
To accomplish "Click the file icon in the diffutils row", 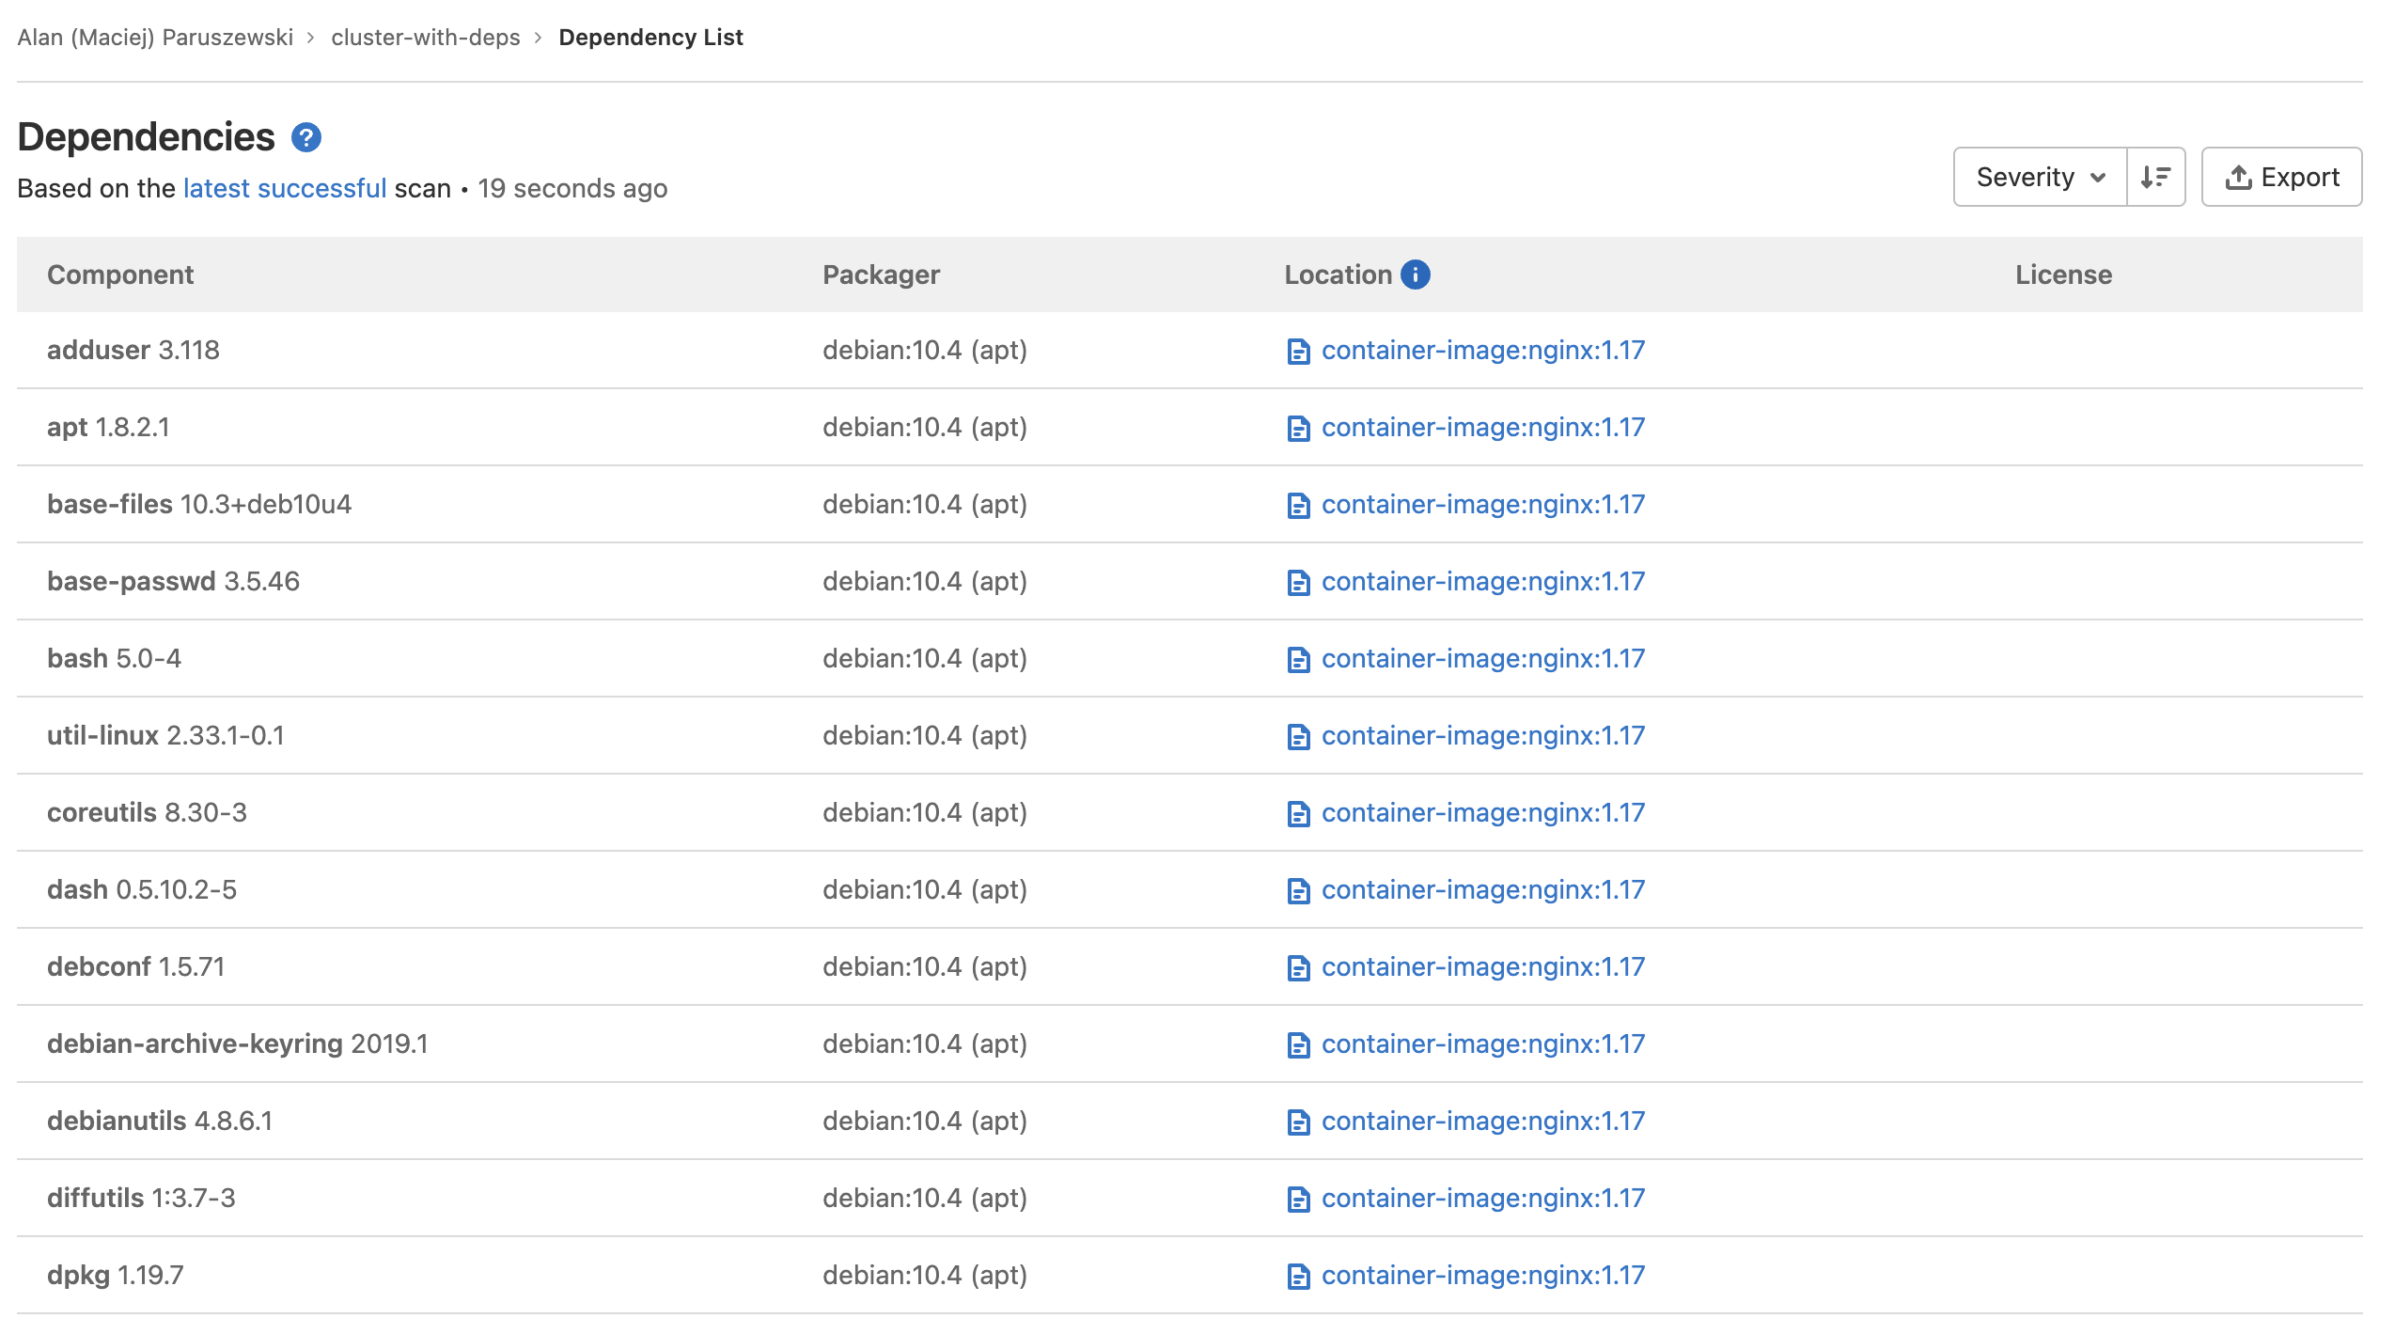I will 1298,1198.
